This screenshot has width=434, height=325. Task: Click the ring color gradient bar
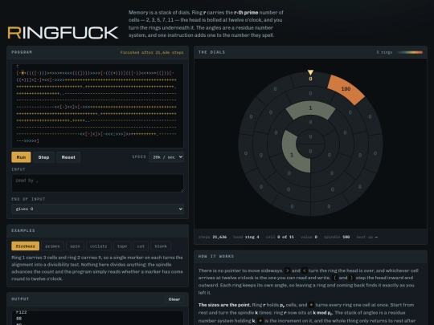[x=410, y=52]
